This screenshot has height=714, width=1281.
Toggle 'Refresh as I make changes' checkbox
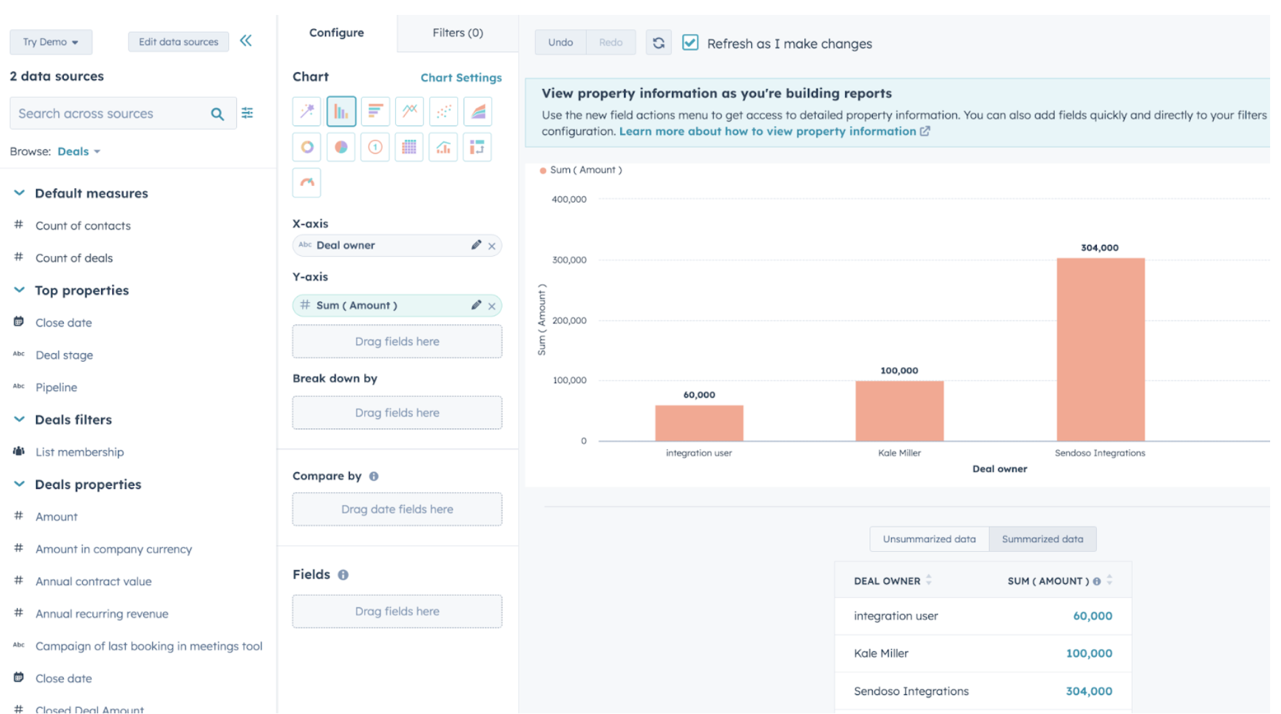tap(690, 42)
